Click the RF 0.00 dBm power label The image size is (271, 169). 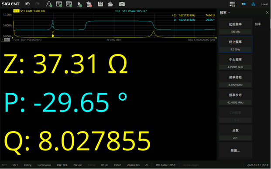click(x=114, y=40)
